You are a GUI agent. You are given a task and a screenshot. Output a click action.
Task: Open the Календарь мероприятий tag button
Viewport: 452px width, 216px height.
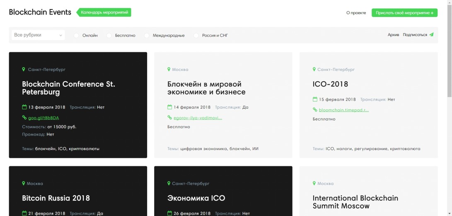[x=104, y=12]
